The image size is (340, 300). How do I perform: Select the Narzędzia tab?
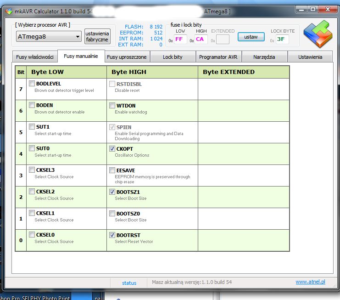264,57
